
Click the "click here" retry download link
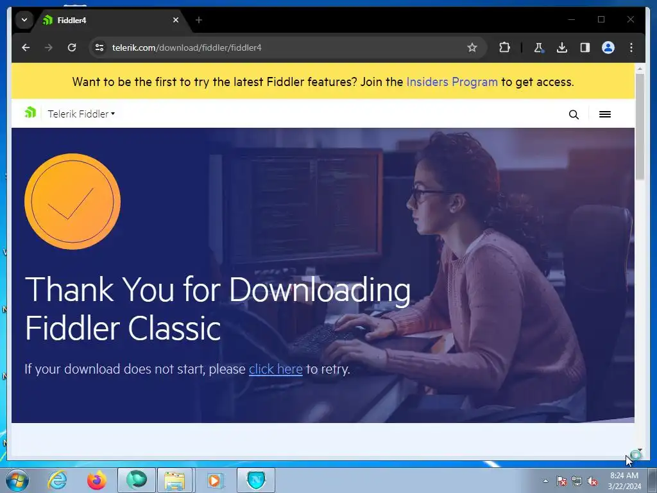(276, 369)
